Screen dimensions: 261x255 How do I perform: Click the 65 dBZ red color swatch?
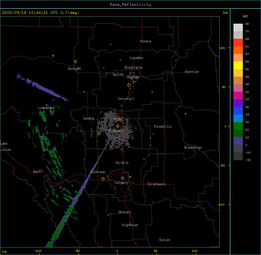pyautogui.click(x=238, y=42)
